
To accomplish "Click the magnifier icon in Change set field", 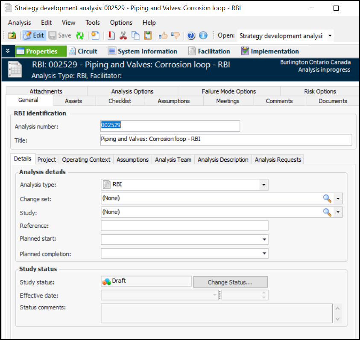I will pyautogui.click(x=327, y=198).
